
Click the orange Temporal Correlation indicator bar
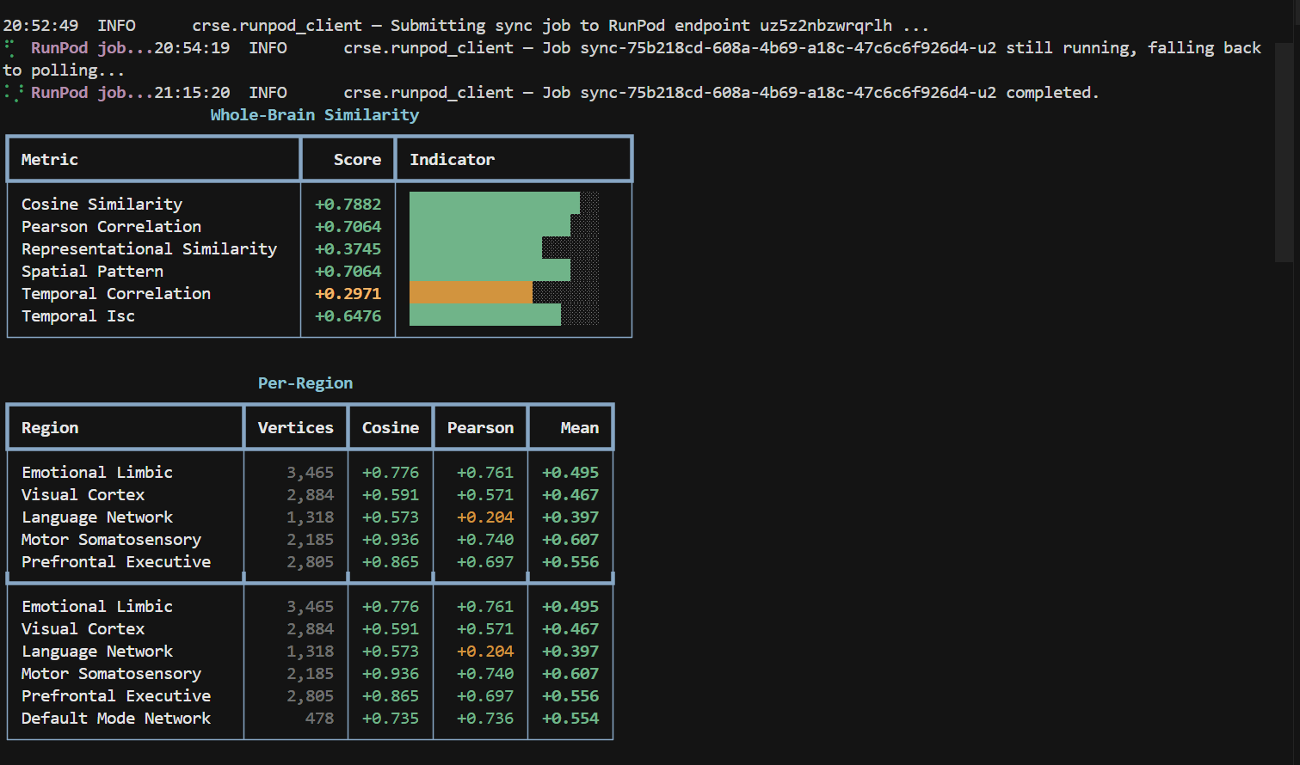[471, 293]
